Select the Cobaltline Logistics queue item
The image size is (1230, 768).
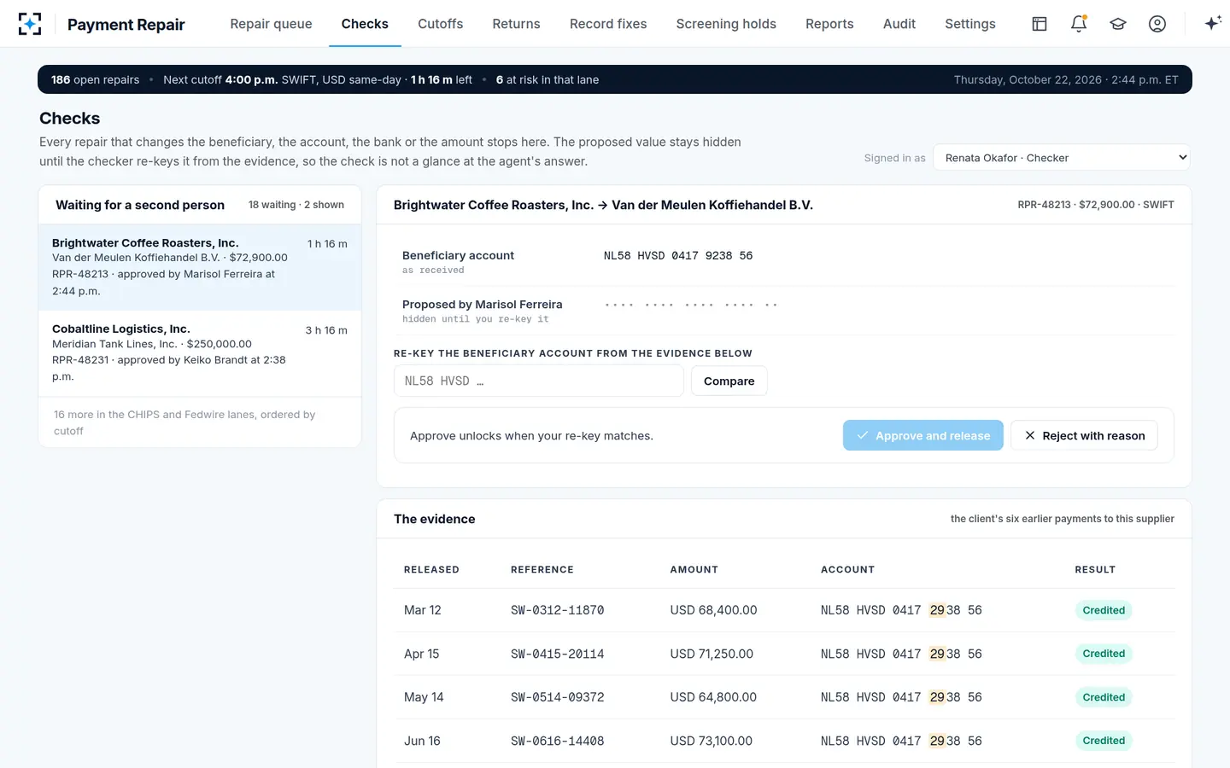point(200,353)
